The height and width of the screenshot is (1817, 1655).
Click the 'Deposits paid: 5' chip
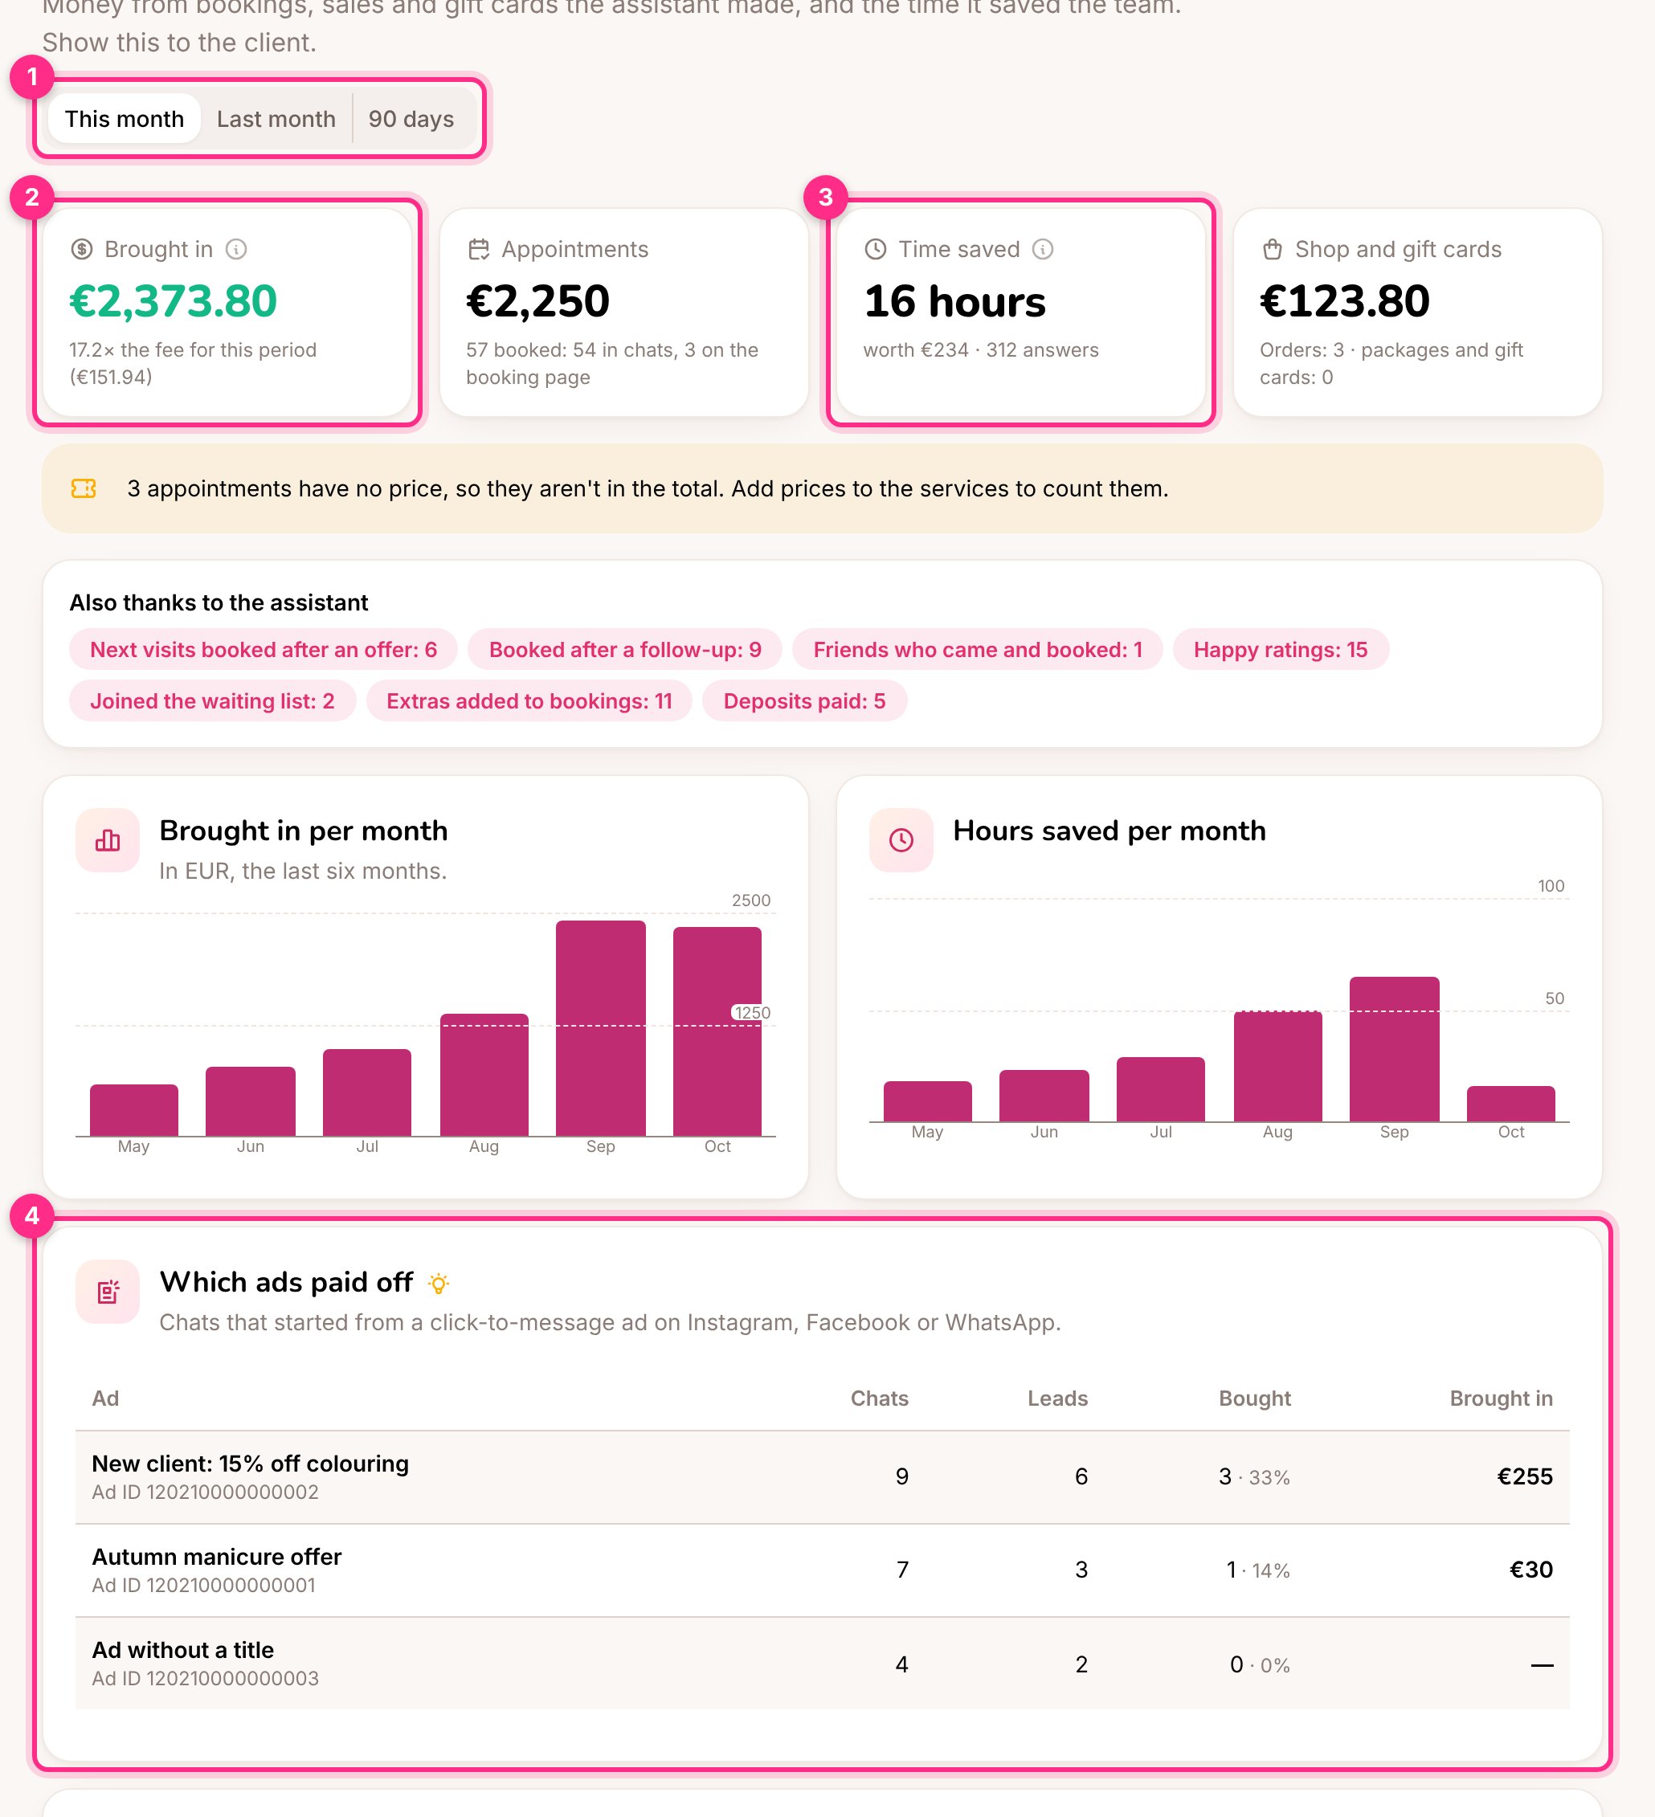point(804,701)
